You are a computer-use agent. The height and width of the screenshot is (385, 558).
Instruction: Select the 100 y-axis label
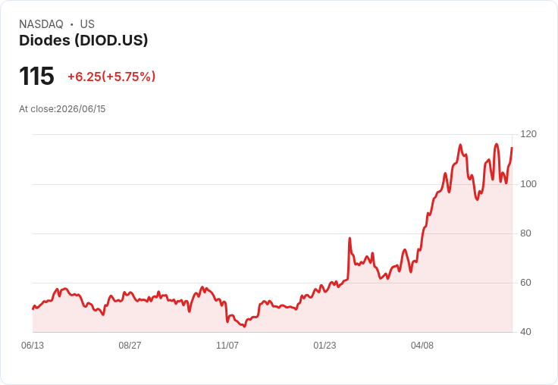coord(528,184)
